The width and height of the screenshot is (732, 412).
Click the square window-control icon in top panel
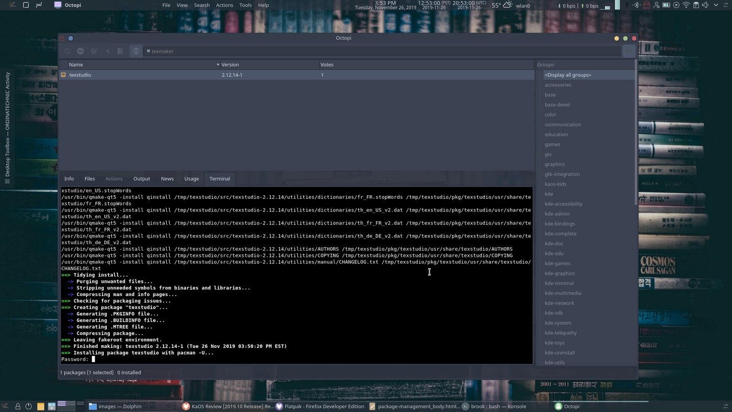tap(26, 5)
